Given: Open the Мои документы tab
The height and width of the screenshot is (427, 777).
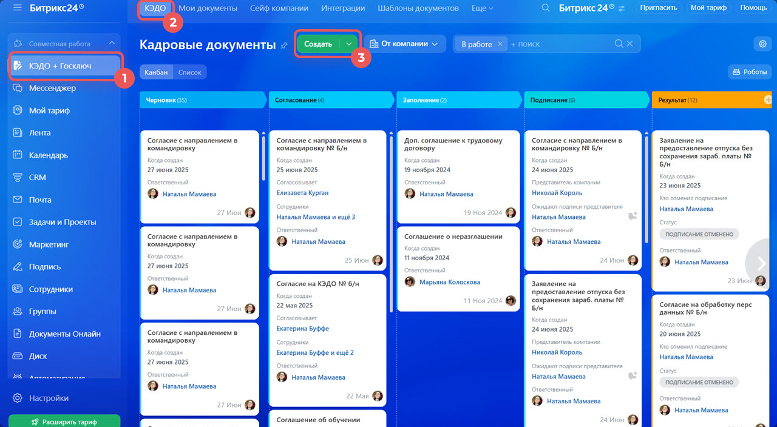Looking at the screenshot, I should pos(208,8).
